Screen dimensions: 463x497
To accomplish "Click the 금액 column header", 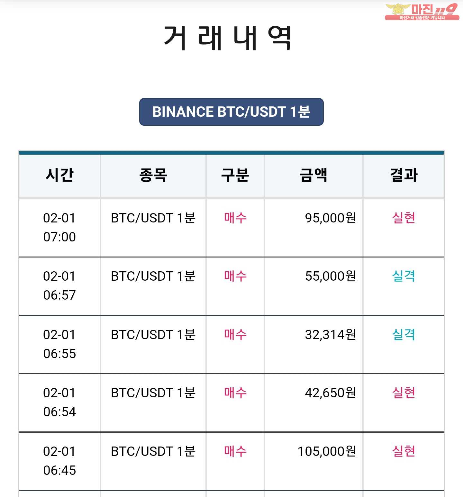I will pos(313,175).
